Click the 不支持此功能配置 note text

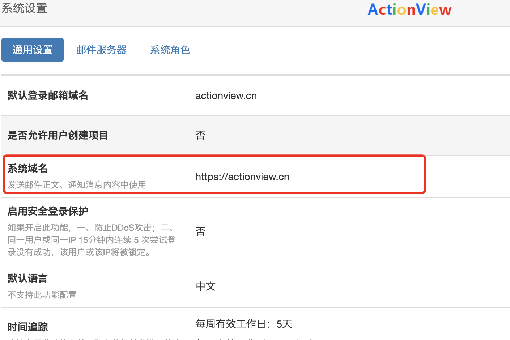(x=42, y=295)
